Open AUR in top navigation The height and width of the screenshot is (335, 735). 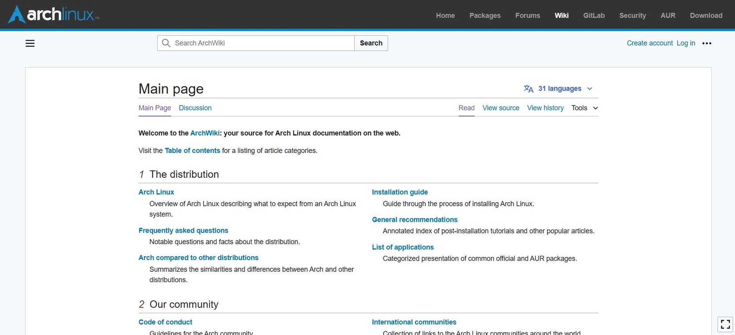point(668,15)
